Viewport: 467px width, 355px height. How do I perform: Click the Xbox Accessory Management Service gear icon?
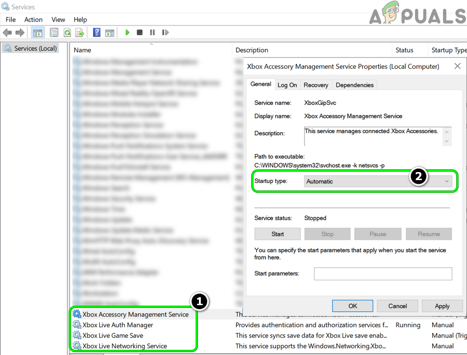pos(77,314)
